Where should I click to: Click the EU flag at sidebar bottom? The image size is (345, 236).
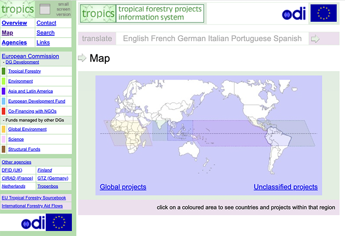[59, 222]
